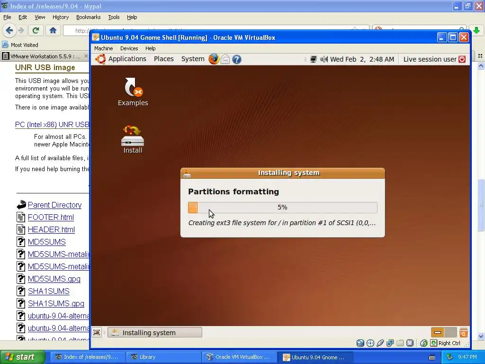
Task: Switch to Index of /releases taskbar item
Action: point(88,357)
